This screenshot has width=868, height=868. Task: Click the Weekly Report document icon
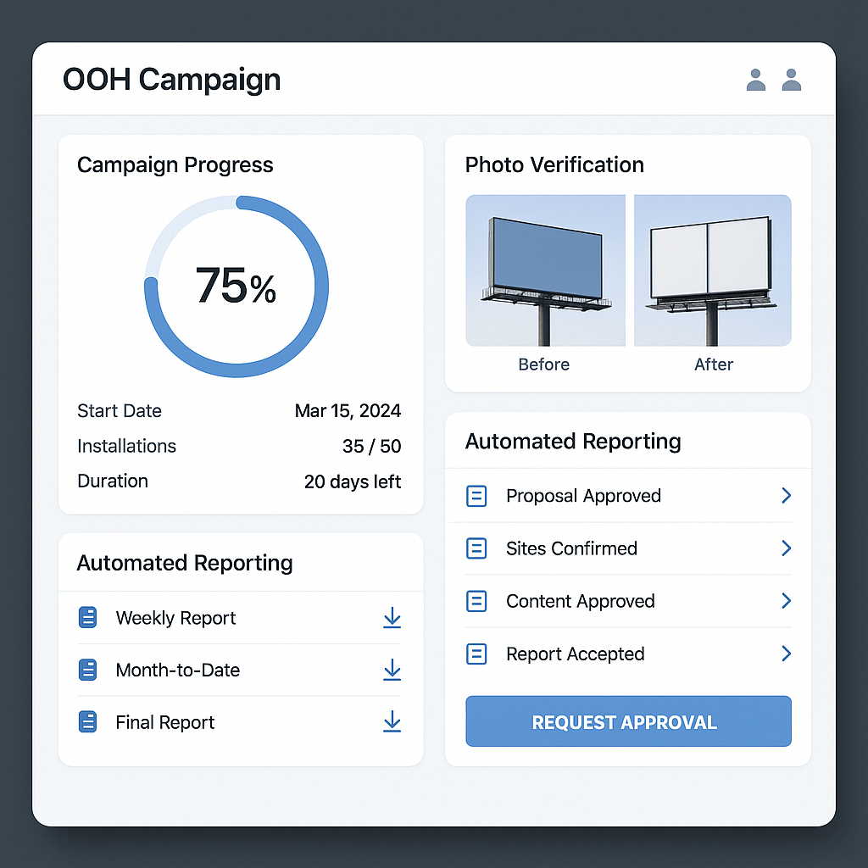pyautogui.click(x=87, y=618)
